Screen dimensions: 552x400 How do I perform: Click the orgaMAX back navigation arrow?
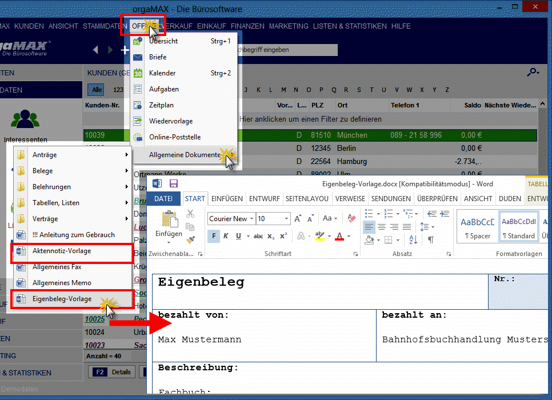(95, 50)
